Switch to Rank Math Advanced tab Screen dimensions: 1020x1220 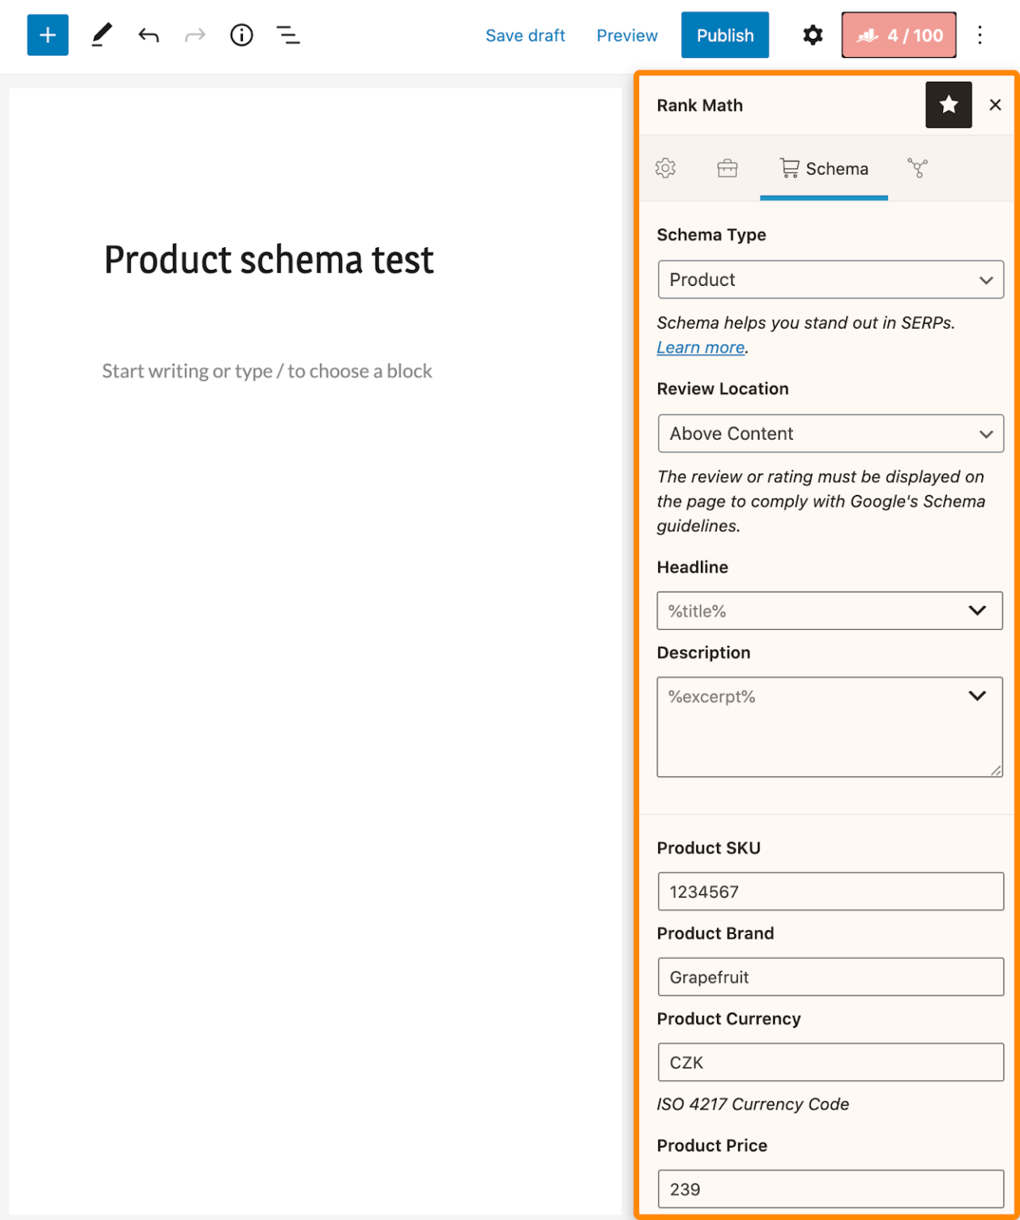coord(729,168)
